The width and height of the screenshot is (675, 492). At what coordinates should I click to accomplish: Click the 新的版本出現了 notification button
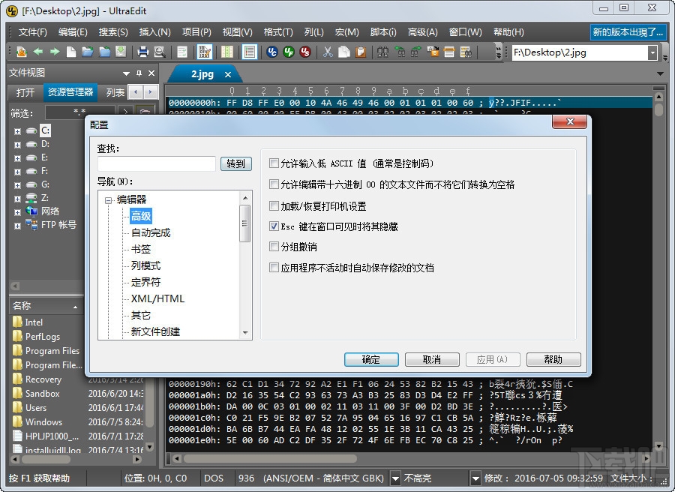coord(628,31)
